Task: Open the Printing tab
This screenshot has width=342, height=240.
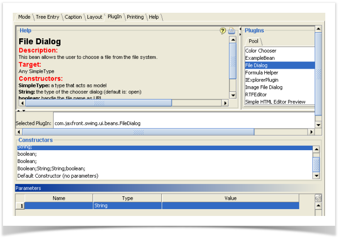Action: point(135,17)
